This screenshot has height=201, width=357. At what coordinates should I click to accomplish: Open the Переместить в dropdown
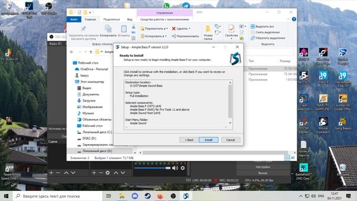(154, 28)
